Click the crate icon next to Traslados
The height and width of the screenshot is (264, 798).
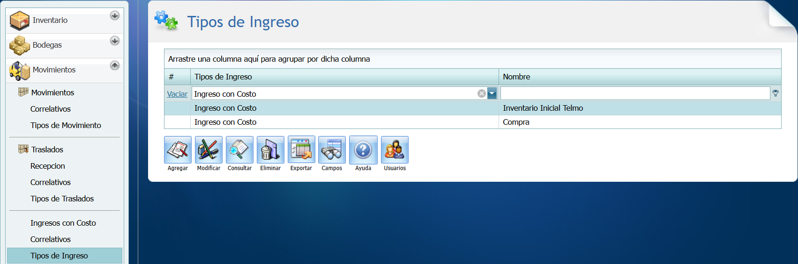point(23,149)
